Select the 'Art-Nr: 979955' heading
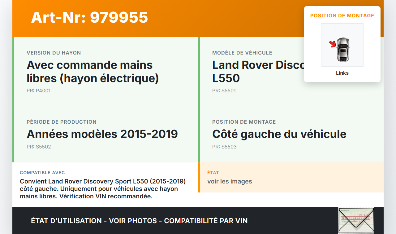396x234 pixels. pos(89,17)
